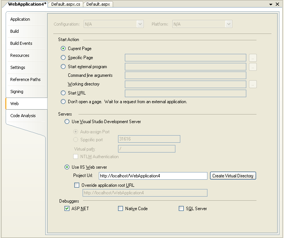
Task: Close the active document tab
Action: pos(277,4)
